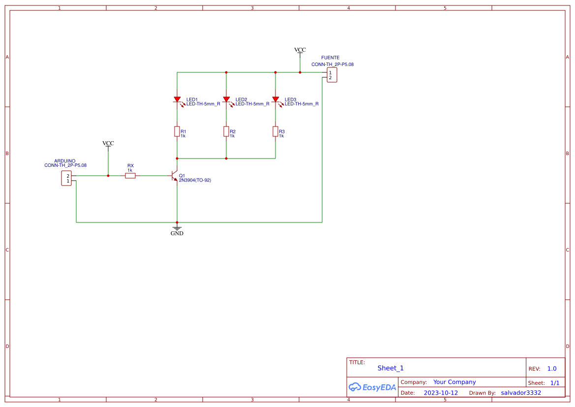The height and width of the screenshot is (407, 575).
Task: Pick the R3 resistor symbol
Action: pyautogui.click(x=275, y=131)
